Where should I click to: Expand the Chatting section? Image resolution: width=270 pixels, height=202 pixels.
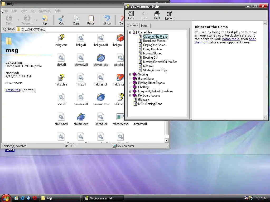click(x=130, y=87)
